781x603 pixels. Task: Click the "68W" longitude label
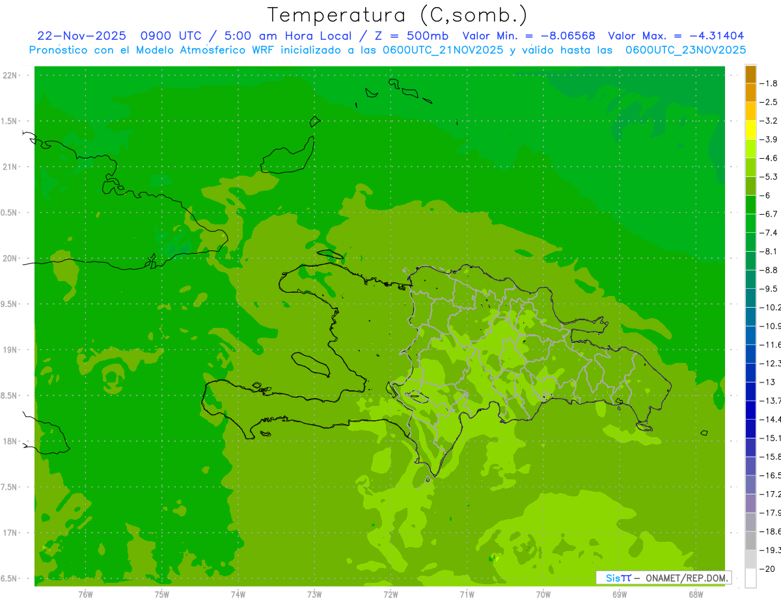pyautogui.click(x=696, y=594)
